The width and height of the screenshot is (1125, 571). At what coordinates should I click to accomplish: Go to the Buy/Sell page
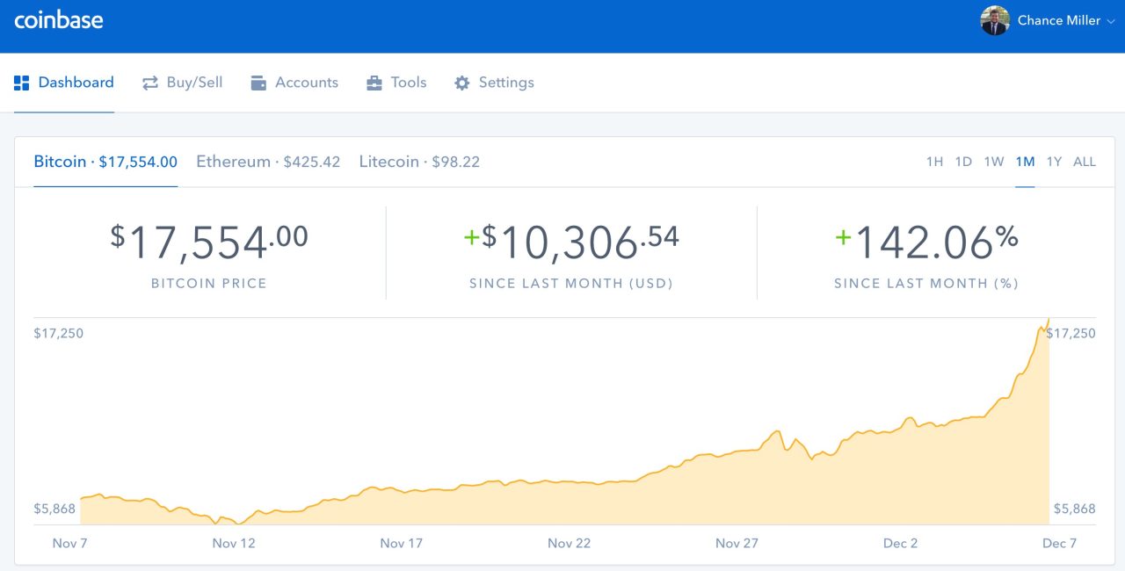(x=194, y=83)
